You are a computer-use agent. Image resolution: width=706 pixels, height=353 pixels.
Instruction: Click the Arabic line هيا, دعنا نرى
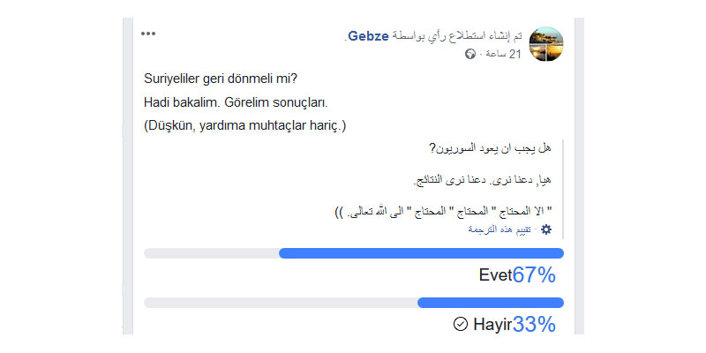point(482,180)
